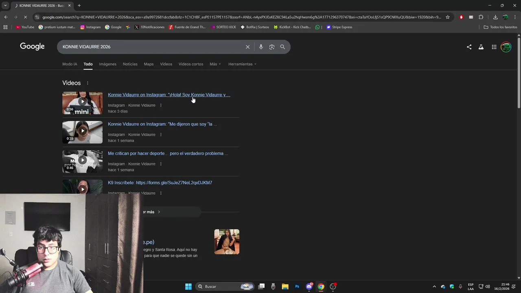Open the share icon near Google apps
Screen dimensions: 521x293
pyautogui.click(x=469, y=47)
